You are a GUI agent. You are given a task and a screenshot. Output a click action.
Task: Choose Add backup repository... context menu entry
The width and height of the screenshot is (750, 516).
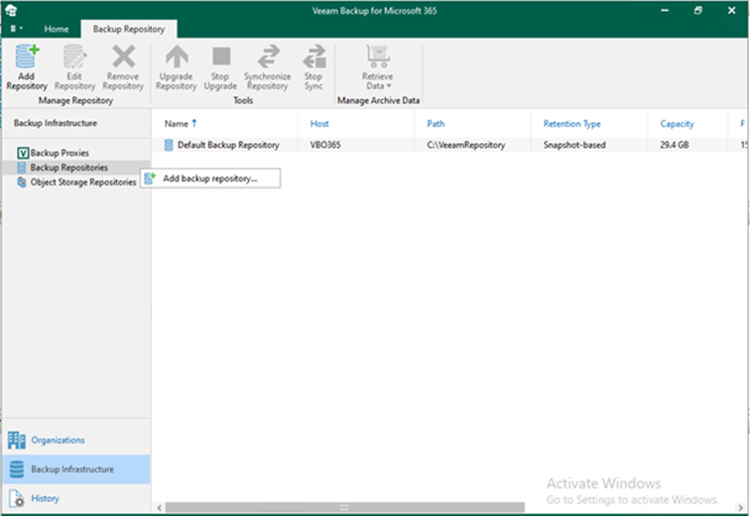coord(210,179)
